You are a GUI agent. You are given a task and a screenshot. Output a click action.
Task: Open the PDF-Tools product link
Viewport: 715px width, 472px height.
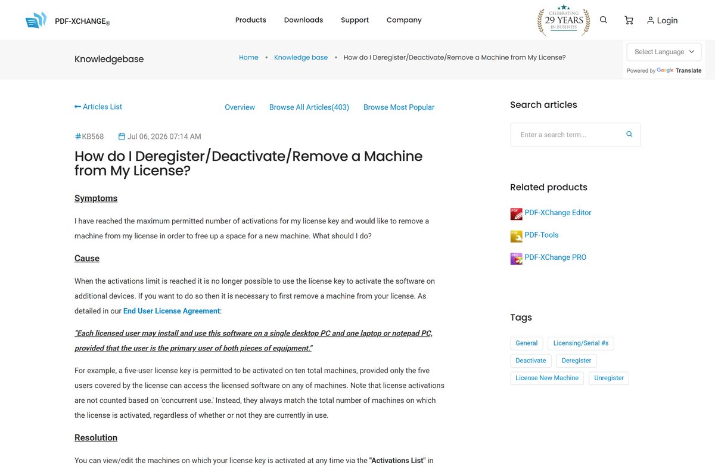pos(542,235)
